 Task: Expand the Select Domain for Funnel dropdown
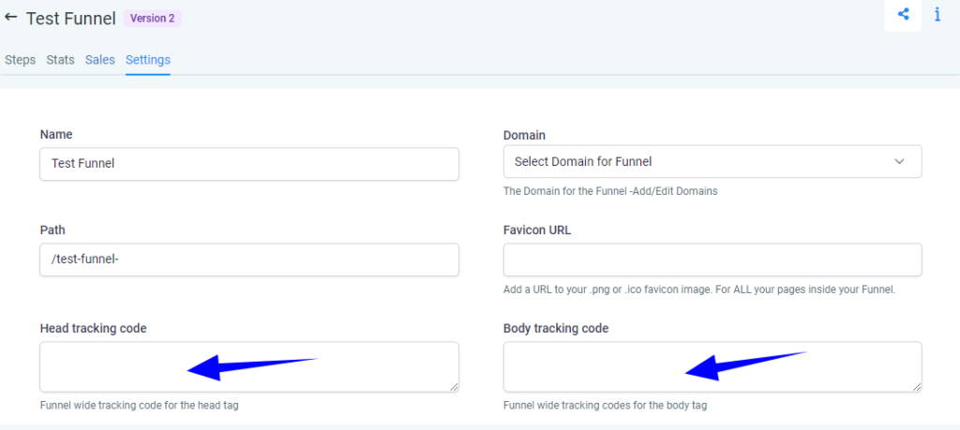point(712,161)
